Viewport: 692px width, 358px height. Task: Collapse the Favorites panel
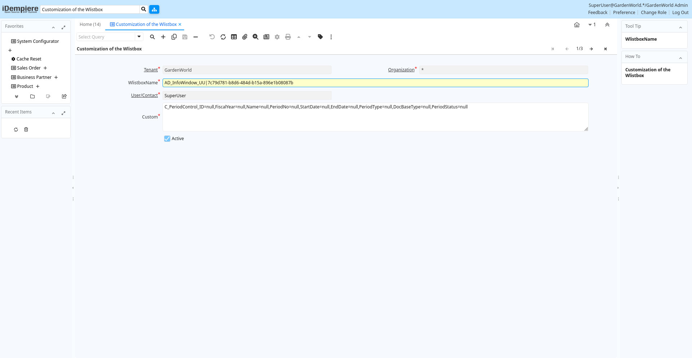pyautogui.click(x=53, y=27)
